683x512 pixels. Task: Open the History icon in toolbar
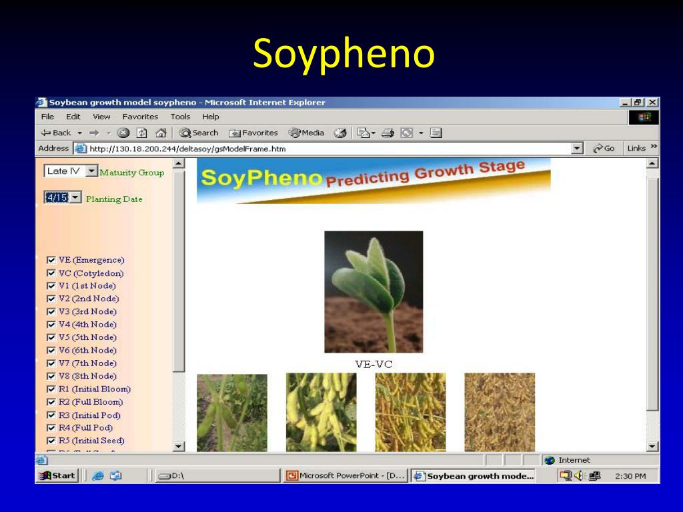point(340,133)
